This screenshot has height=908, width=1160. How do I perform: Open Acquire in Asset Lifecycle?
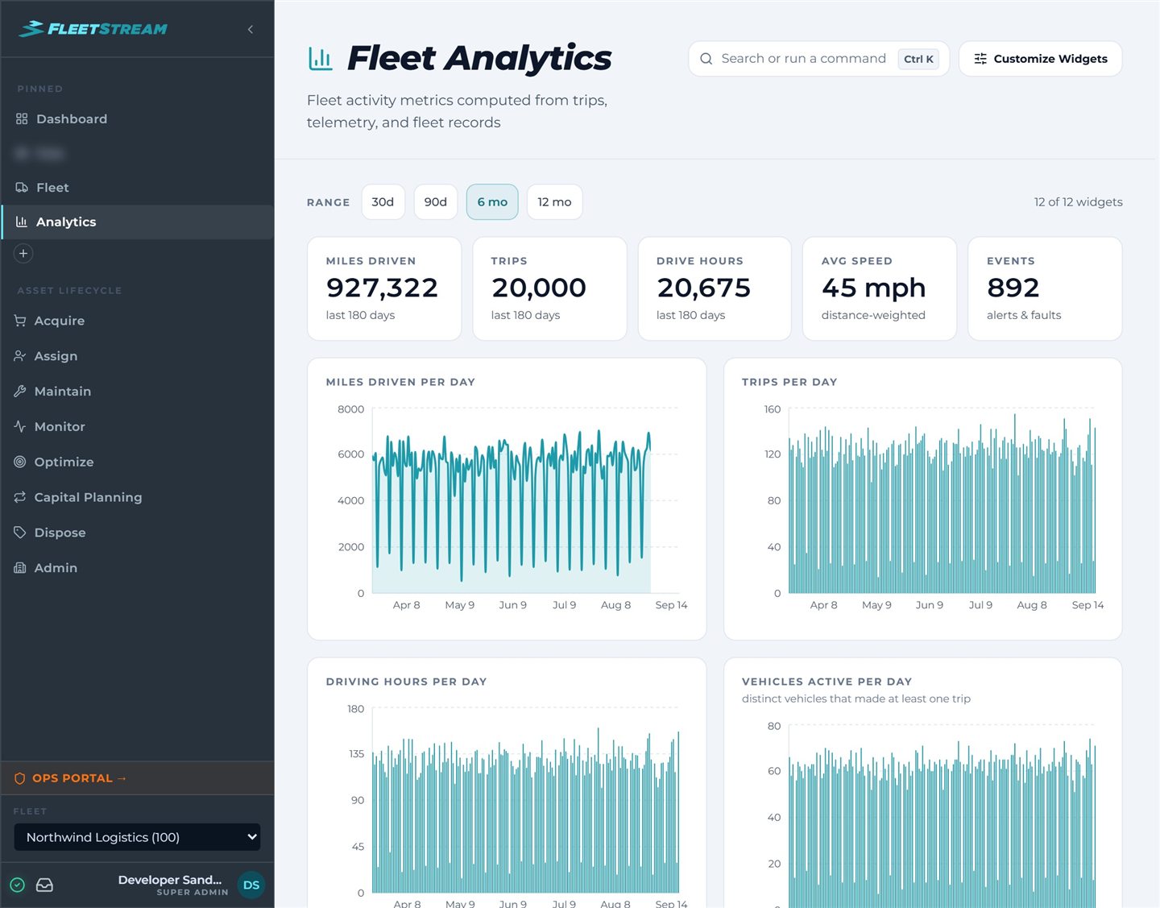(x=137, y=321)
